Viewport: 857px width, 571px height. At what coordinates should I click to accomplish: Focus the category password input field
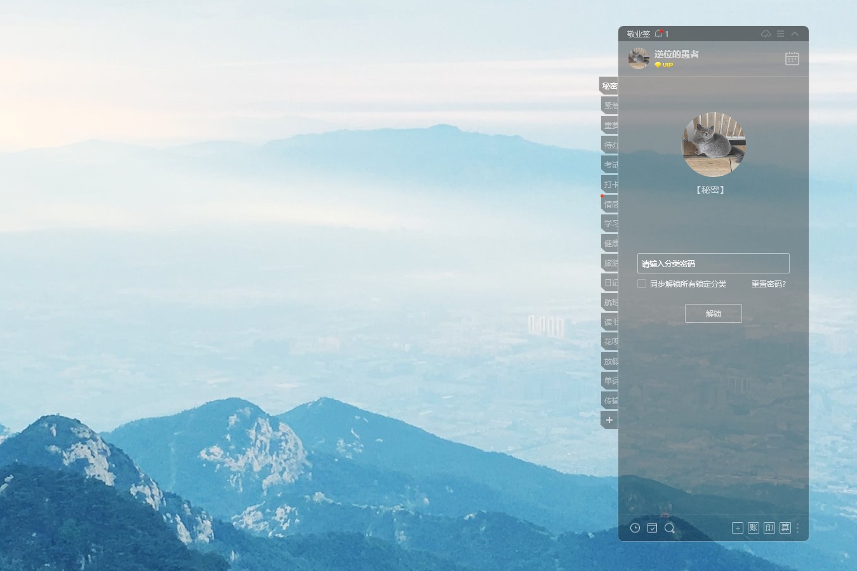[x=714, y=263]
